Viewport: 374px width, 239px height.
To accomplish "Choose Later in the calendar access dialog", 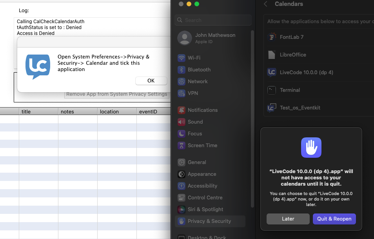I will coord(288,219).
